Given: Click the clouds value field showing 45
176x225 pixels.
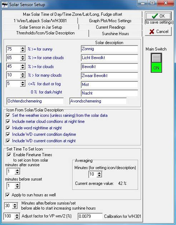Looking at the screenshot, I should 13,66.
